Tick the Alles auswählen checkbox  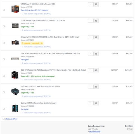(x=4, y=119)
